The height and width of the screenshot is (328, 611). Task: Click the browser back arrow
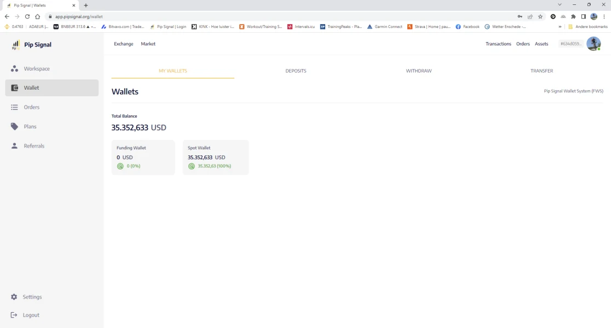point(7,16)
